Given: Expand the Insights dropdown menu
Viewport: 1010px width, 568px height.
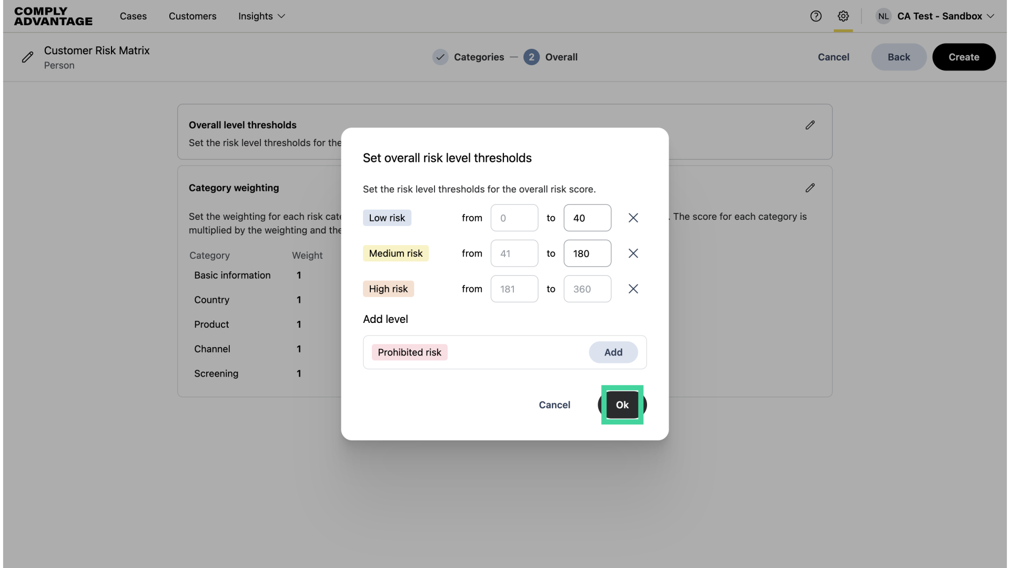Looking at the screenshot, I should pyautogui.click(x=261, y=16).
